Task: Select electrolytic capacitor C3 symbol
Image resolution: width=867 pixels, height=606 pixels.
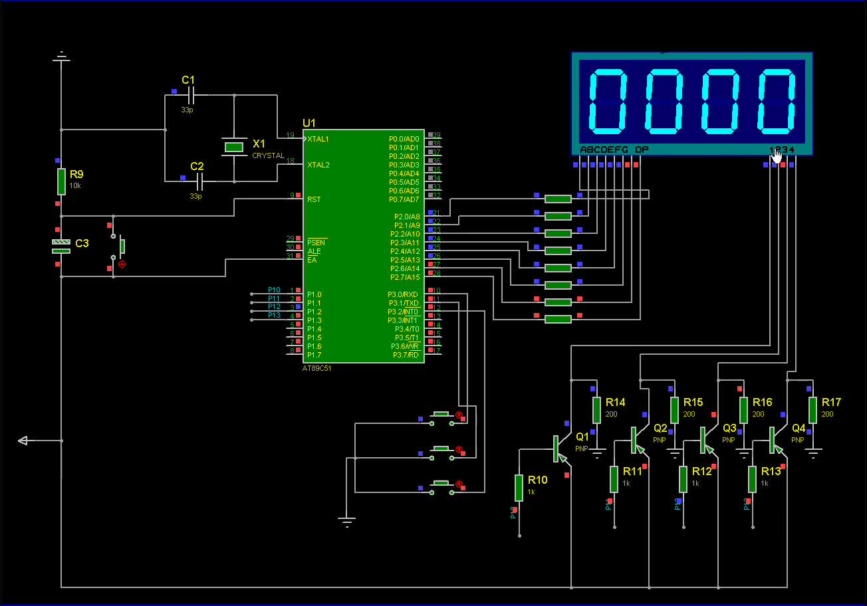Action: (x=61, y=247)
